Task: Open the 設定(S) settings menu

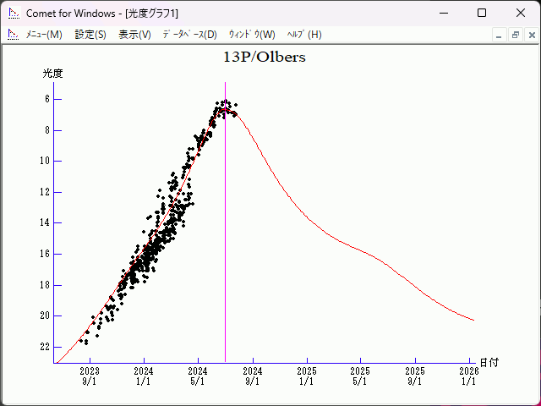Action: [90, 35]
